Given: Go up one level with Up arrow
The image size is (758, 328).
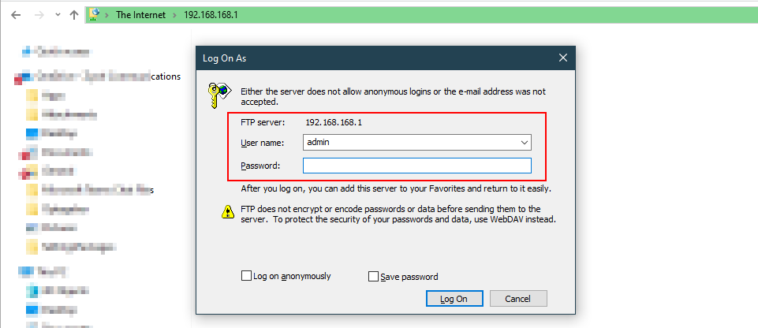Looking at the screenshot, I should [73, 15].
